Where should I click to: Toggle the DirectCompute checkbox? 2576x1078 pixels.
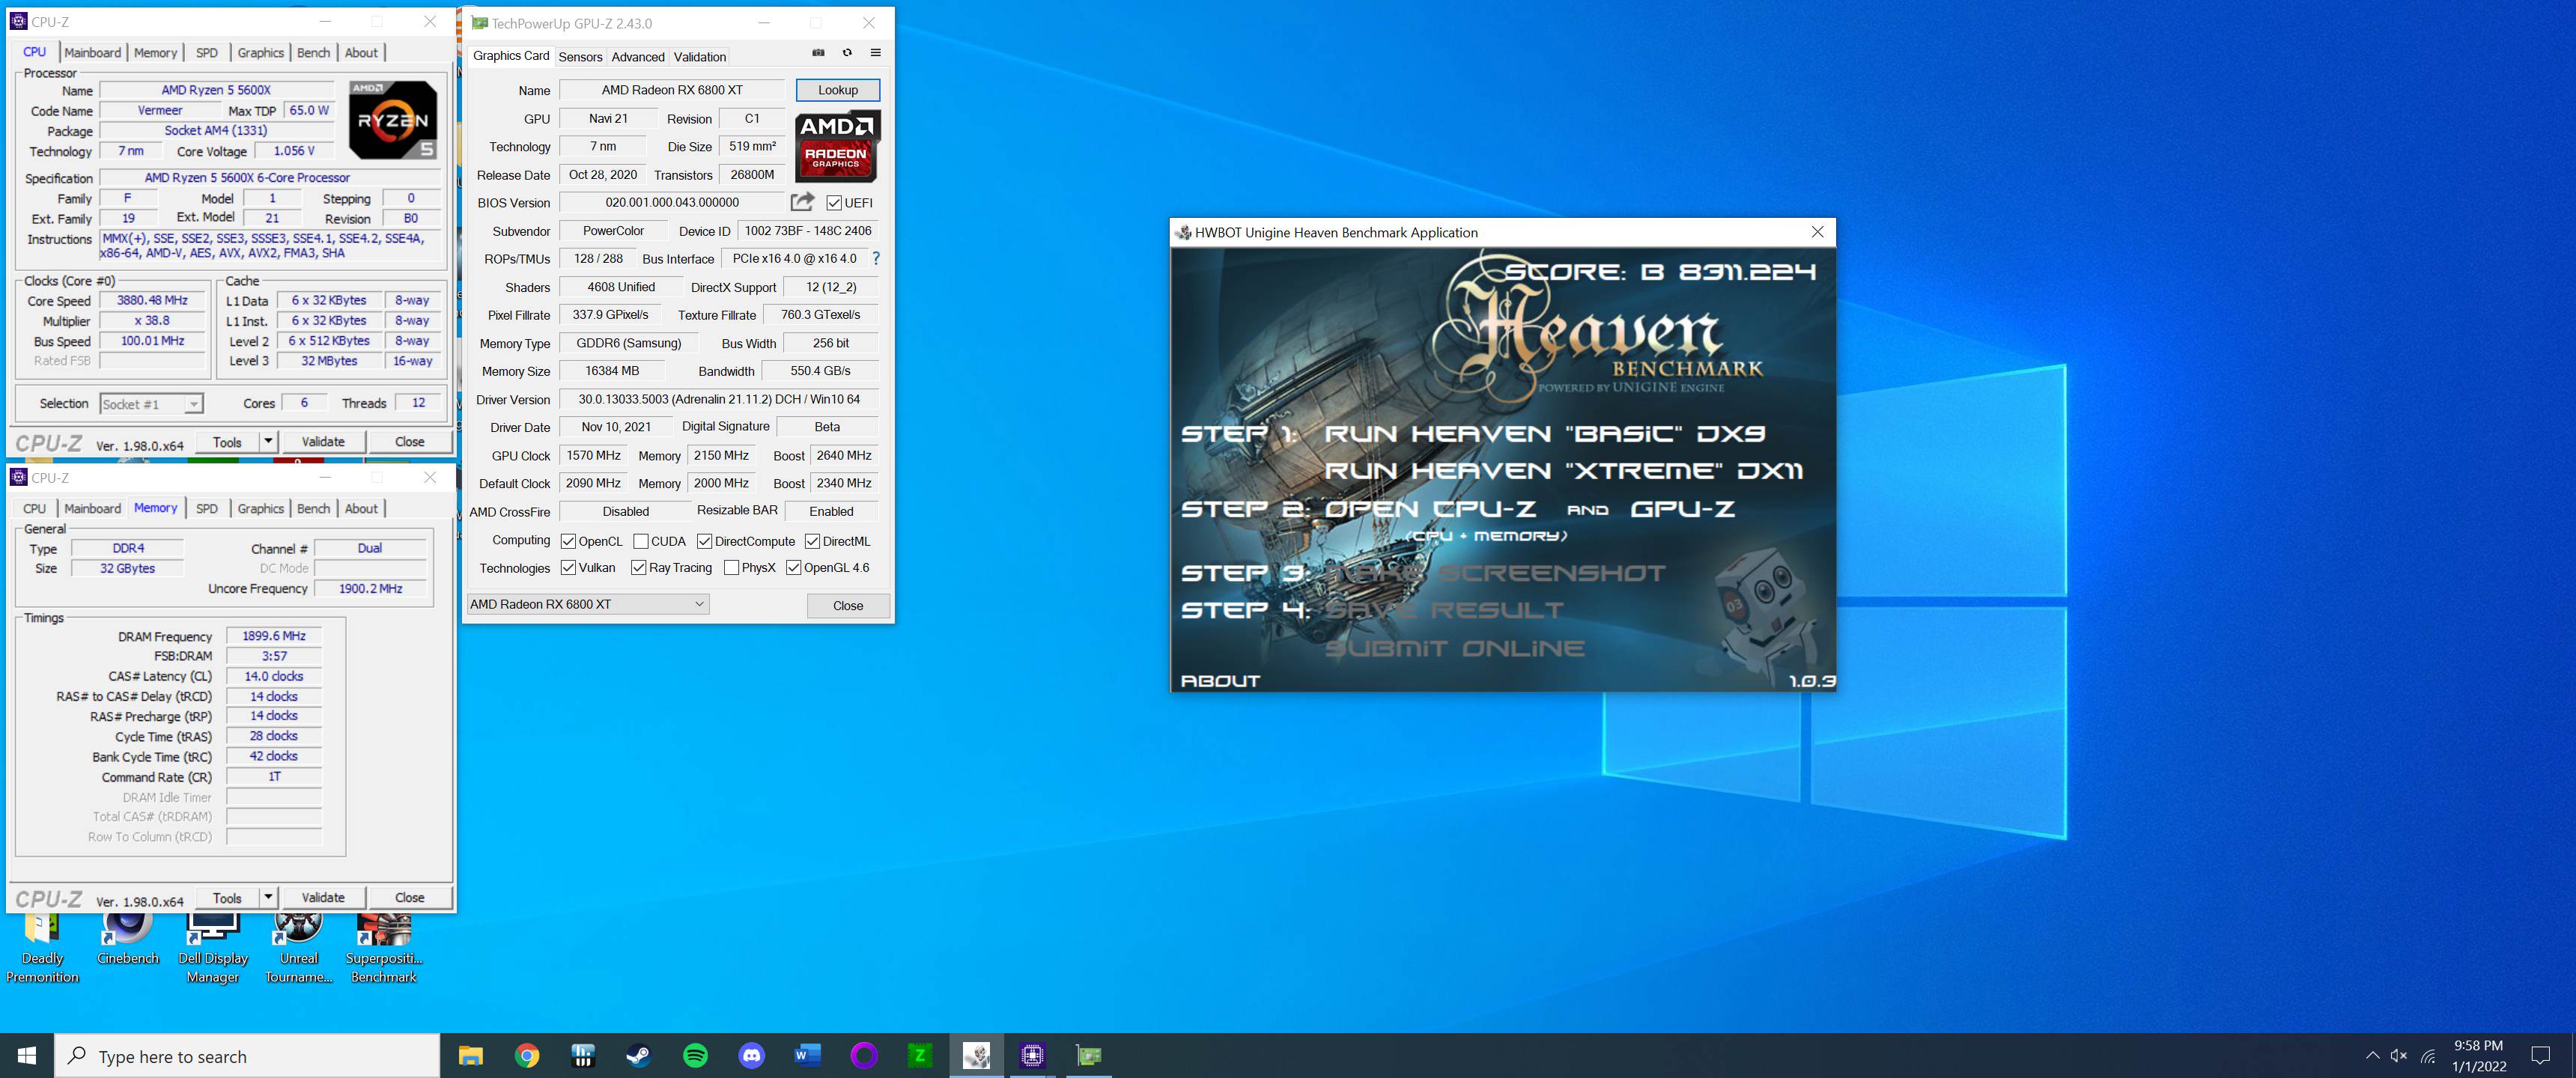pos(704,541)
